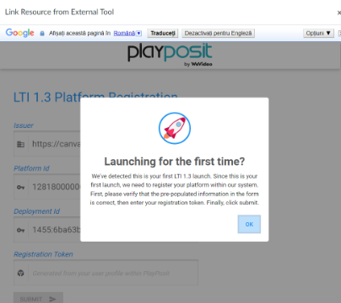Click the Platform Id key icon
Screen dimensions: 341x303
(20, 187)
